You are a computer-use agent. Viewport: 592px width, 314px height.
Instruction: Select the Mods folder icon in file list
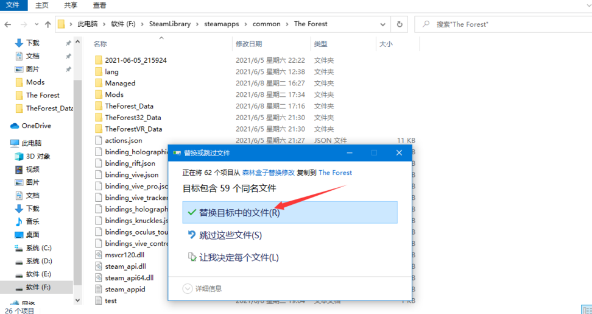99,95
